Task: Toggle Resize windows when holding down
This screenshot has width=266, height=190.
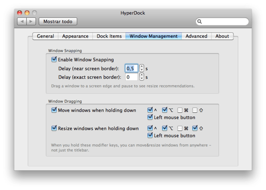Action: (x=54, y=128)
